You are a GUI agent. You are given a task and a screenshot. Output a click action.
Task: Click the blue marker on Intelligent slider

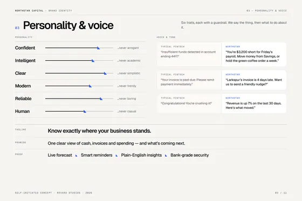(93, 61)
